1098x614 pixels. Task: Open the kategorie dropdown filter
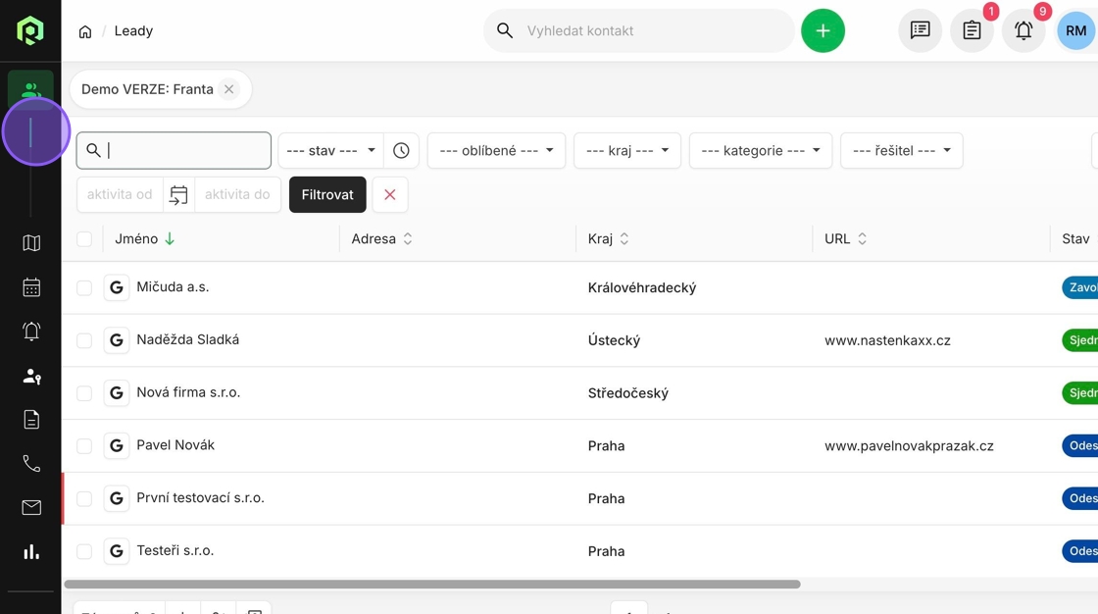coord(761,151)
